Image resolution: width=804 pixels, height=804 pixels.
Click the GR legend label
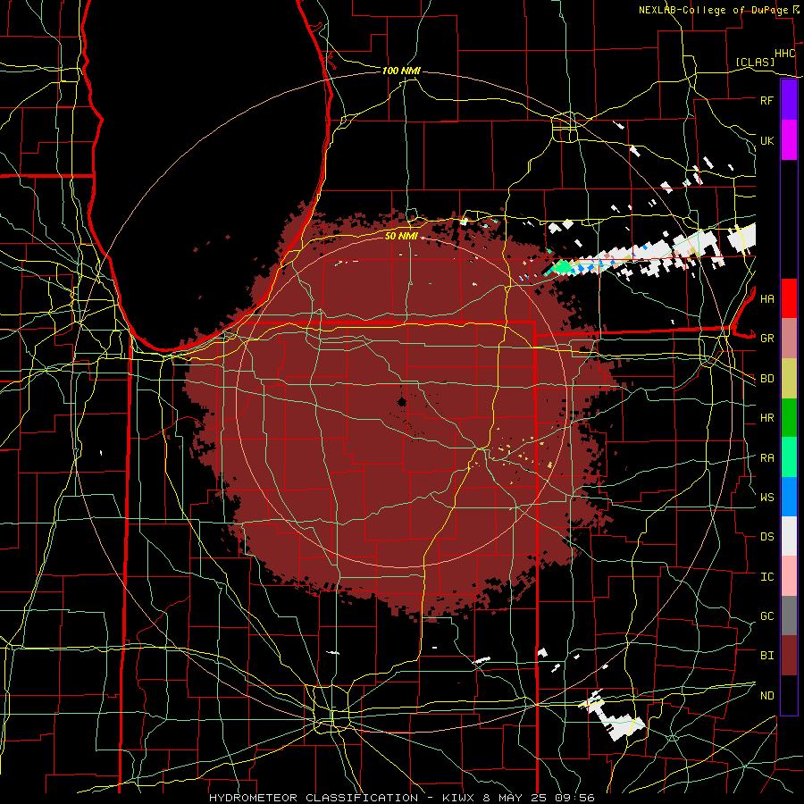pyautogui.click(x=766, y=339)
